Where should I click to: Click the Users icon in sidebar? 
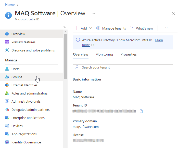(x=7, y=69)
